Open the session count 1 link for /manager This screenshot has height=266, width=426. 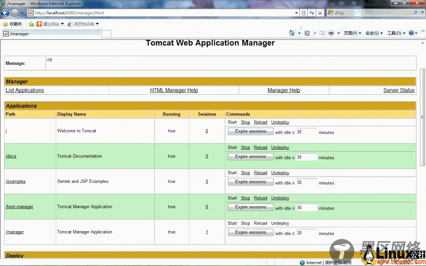[207, 232]
